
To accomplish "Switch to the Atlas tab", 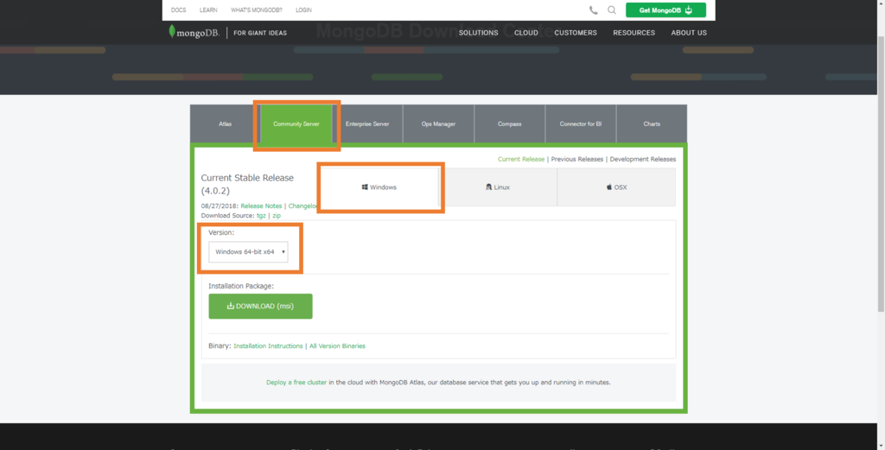I will pos(226,124).
